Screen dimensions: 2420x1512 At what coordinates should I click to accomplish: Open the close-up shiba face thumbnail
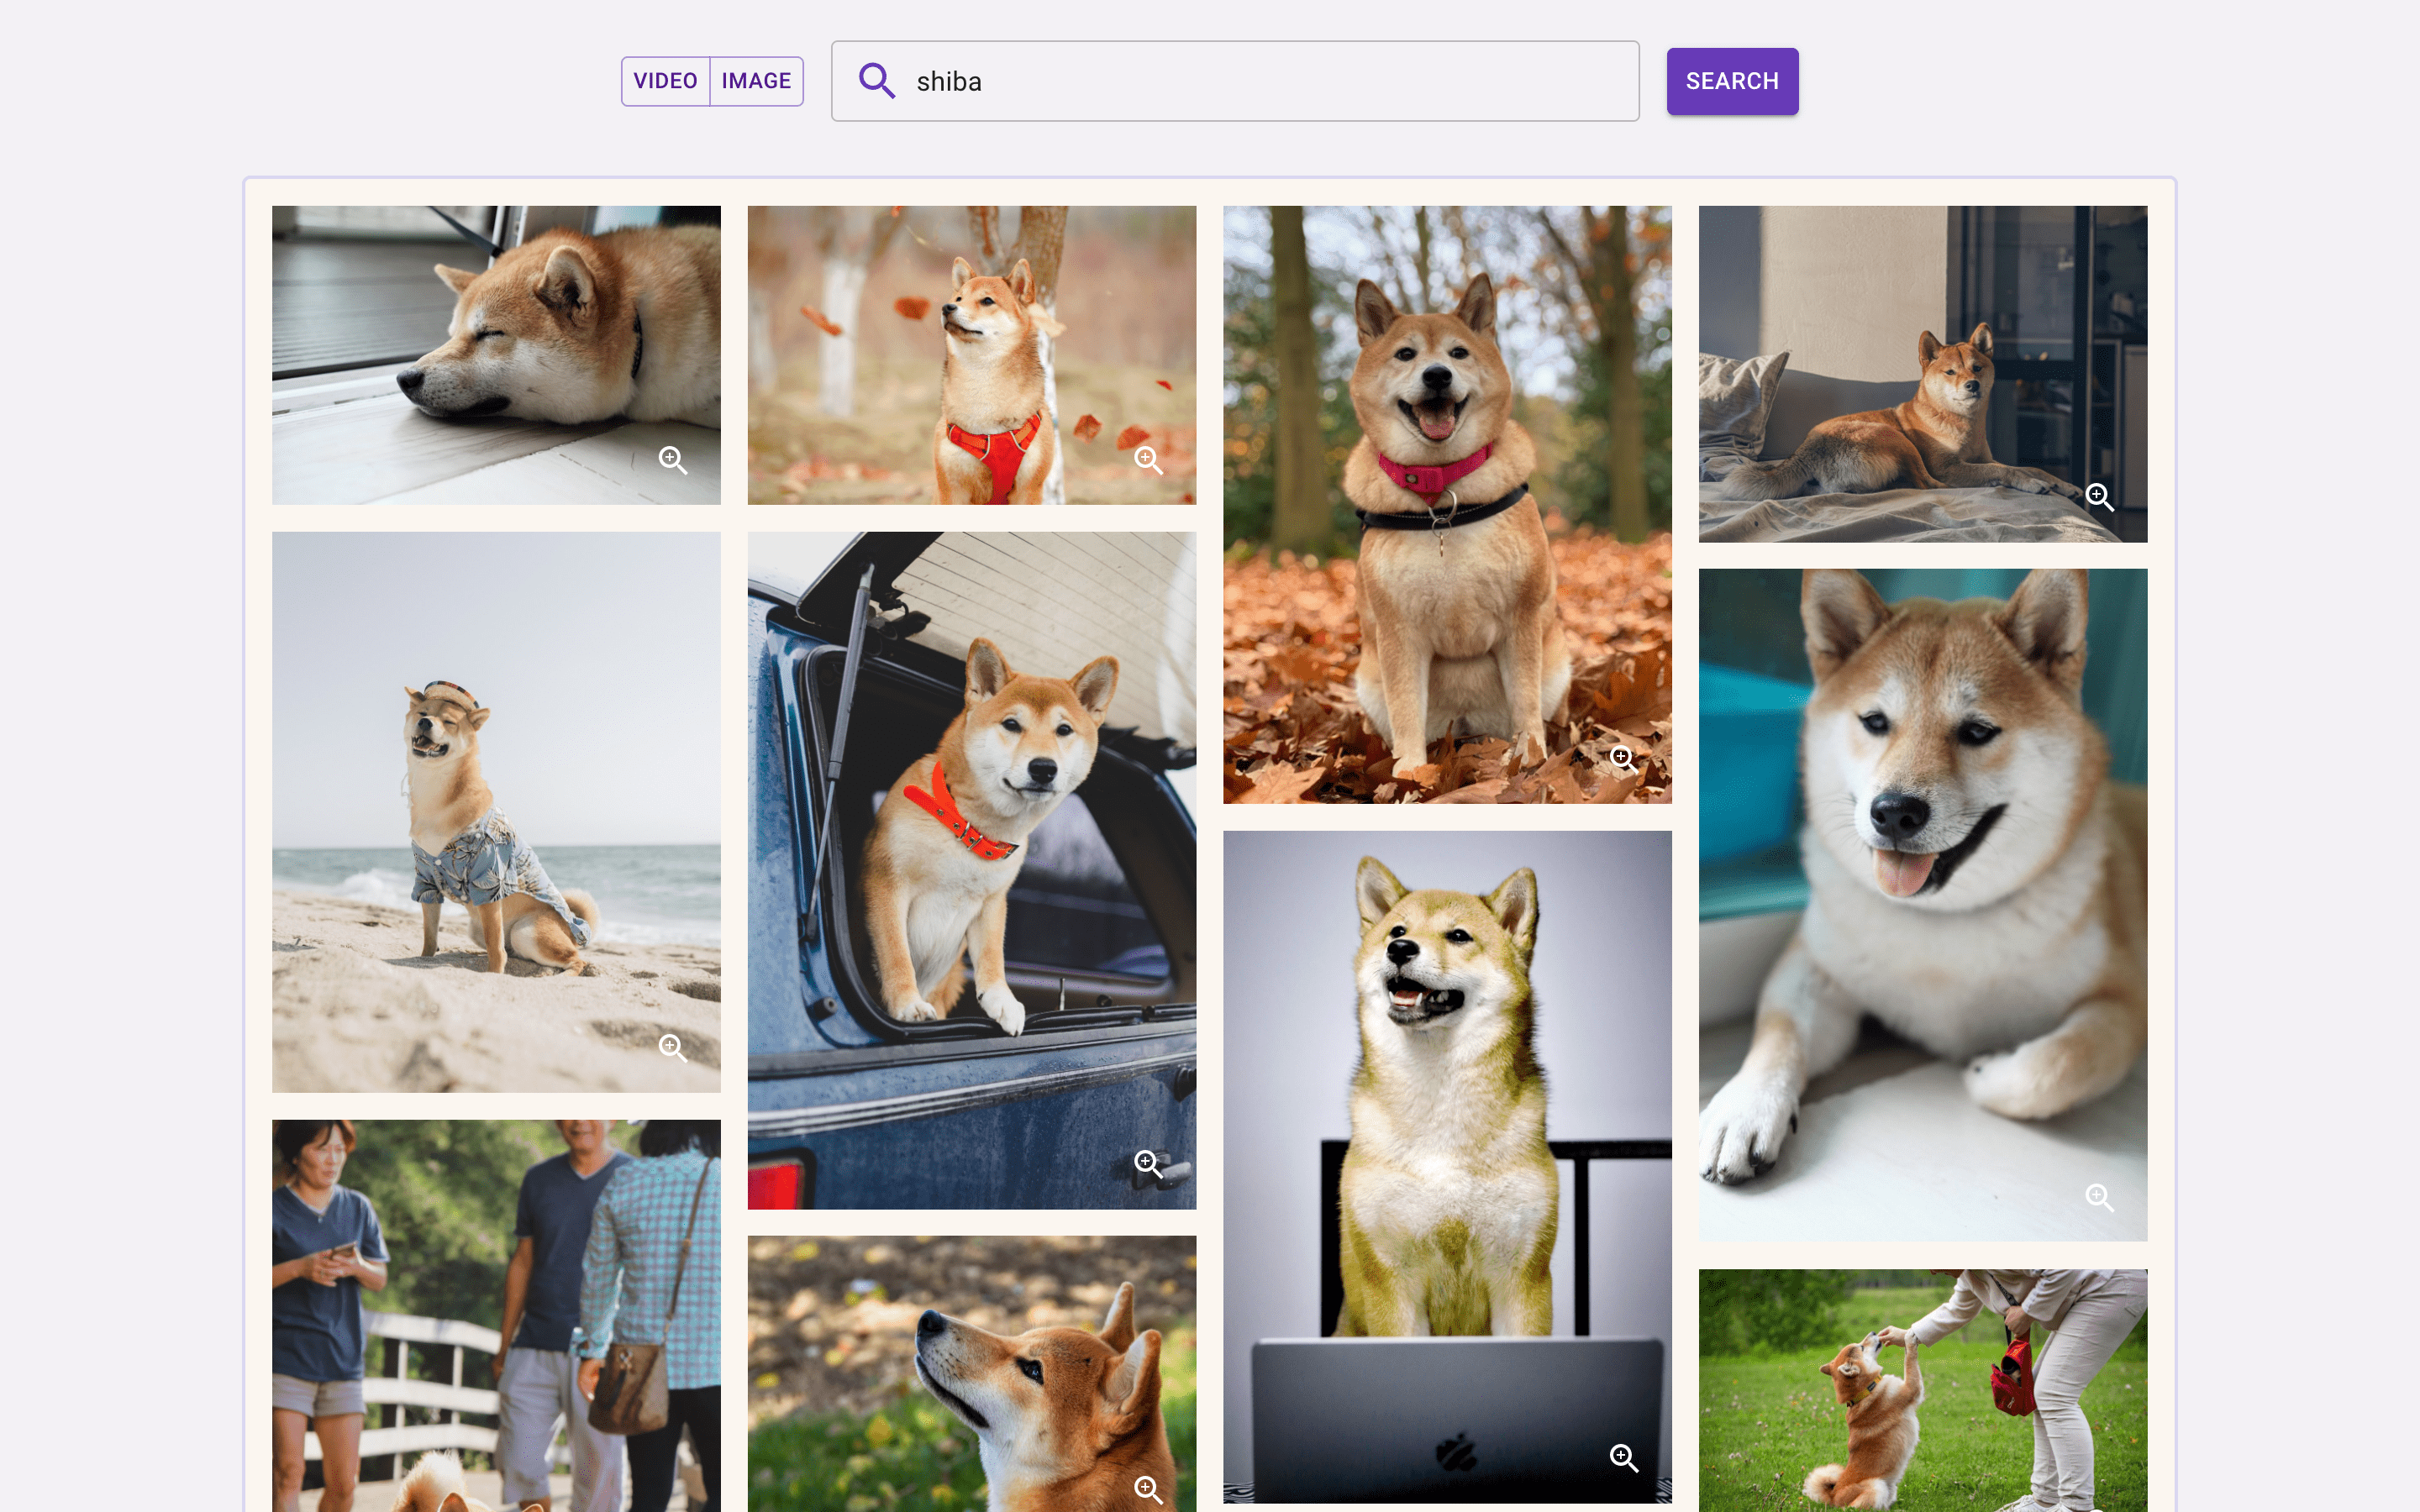(1922, 905)
